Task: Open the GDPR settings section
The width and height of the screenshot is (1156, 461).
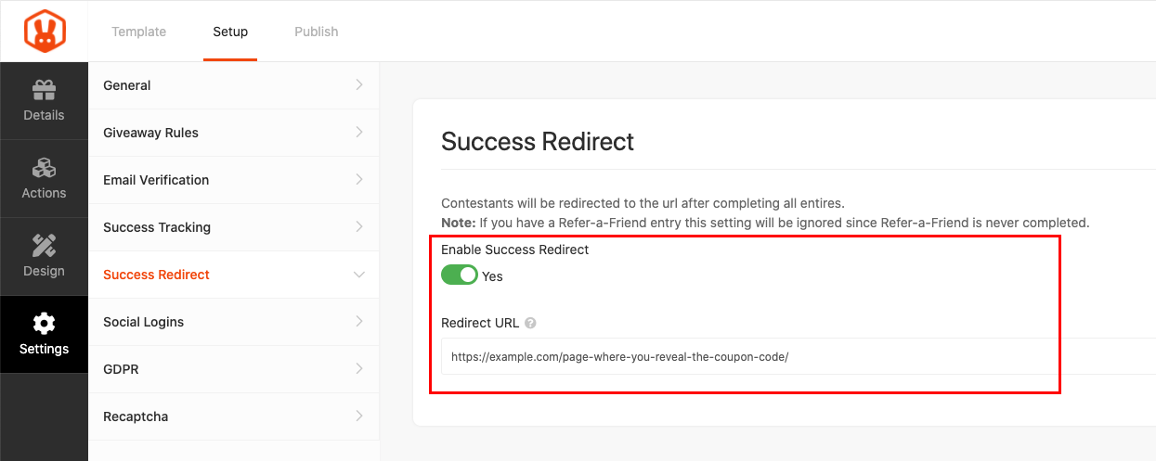Action: 121,369
